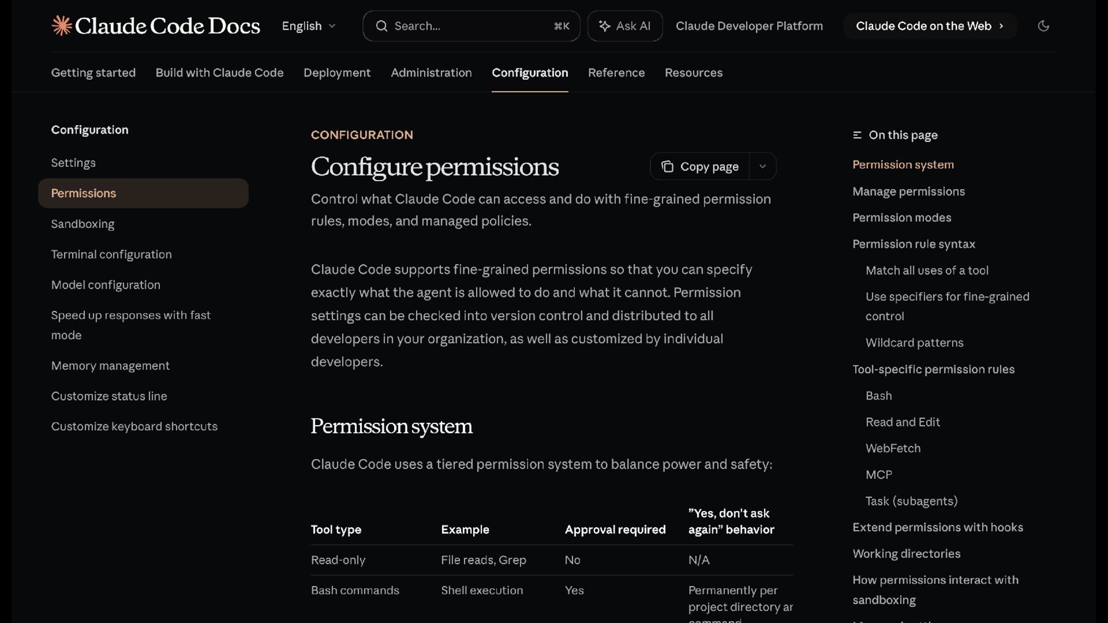Jump to Tool-specific permission rules
1108x623 pixels.
coord(933,369)
